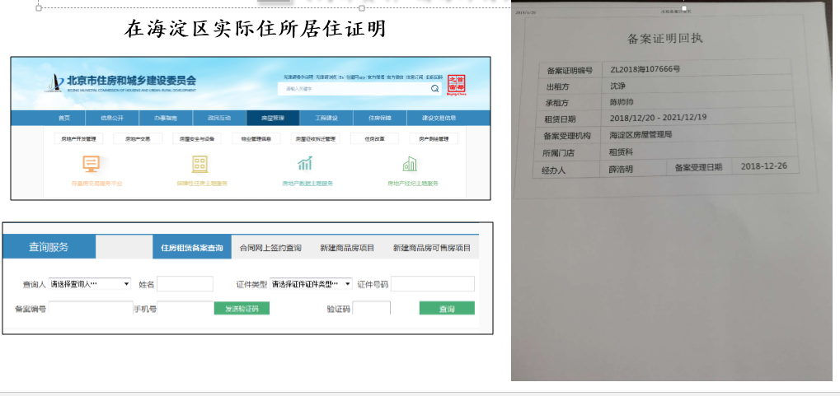Click the 姓名 input field
The height and width of the screenshot is (396, 840).
pyautogui.click(x=185, y=284)
